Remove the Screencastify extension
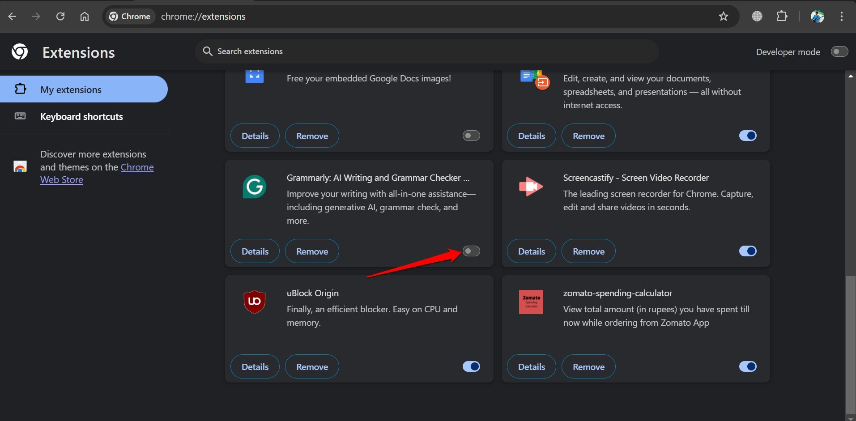This screenshot has width=856, height=421. tap(588, 251)
